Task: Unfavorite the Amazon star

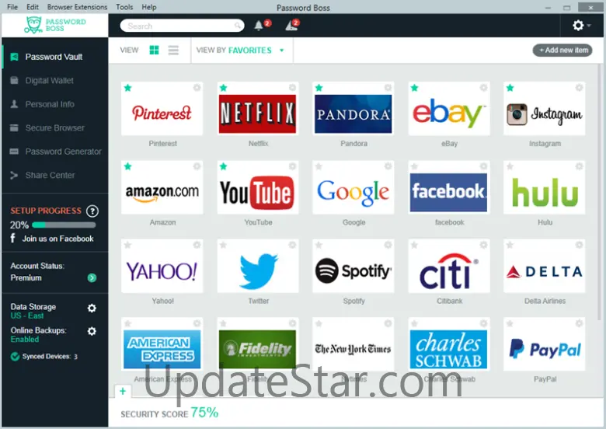Action: [128, 166]
